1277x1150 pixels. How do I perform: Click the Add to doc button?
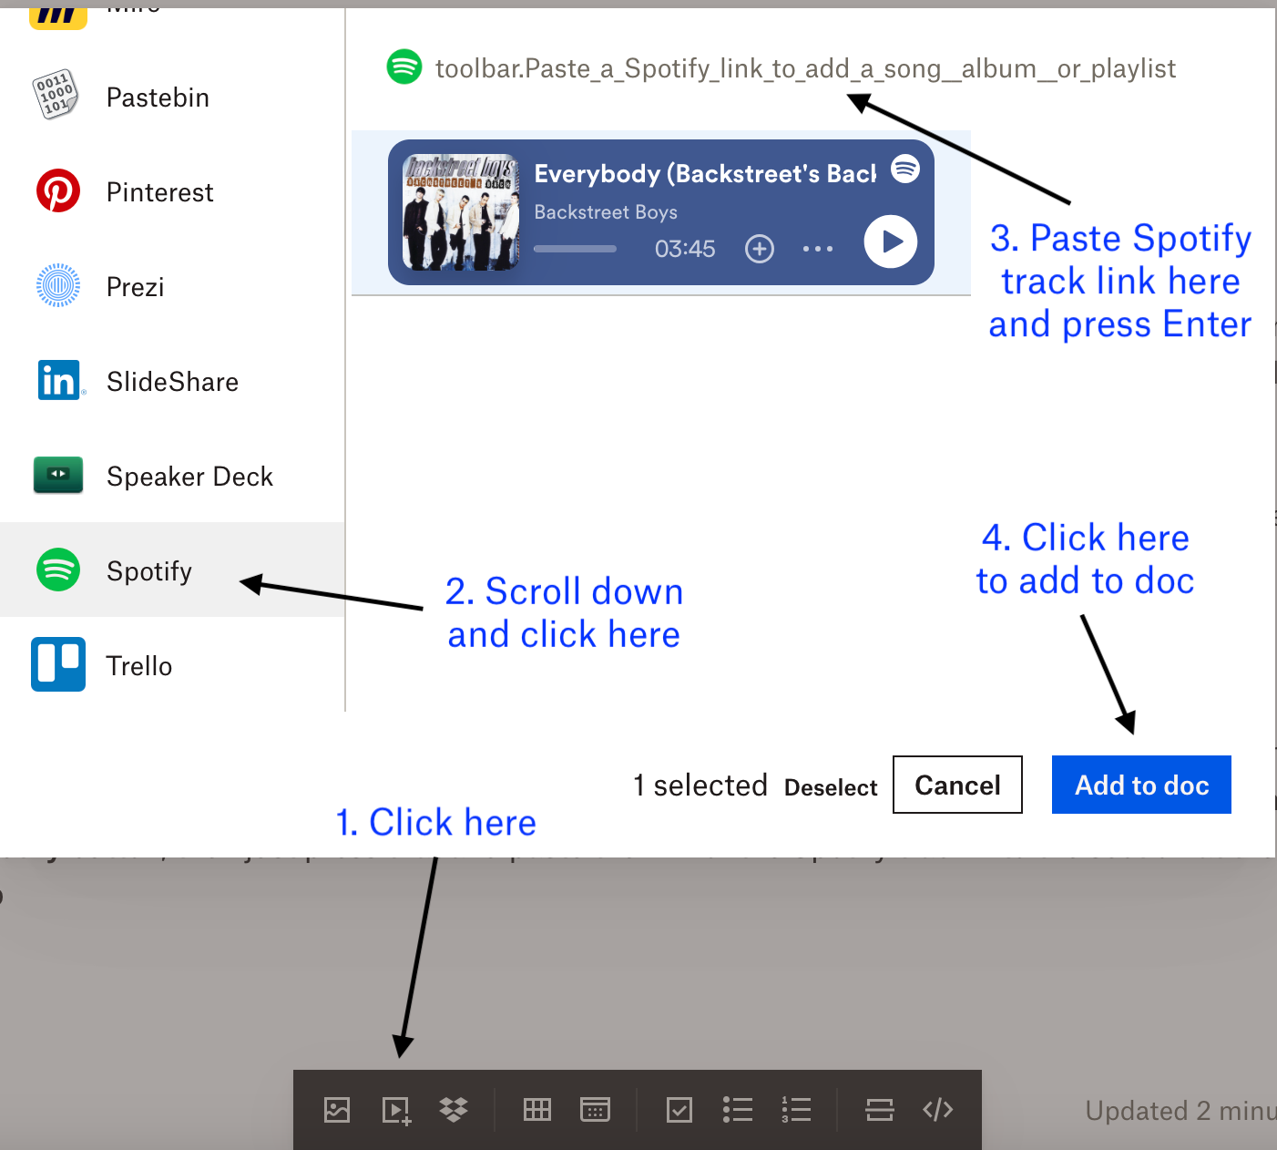coord(1141,785)
